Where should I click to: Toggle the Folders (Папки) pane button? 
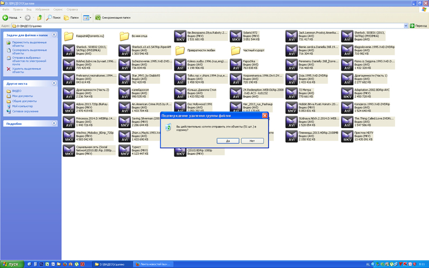click(x=71, y=18)
